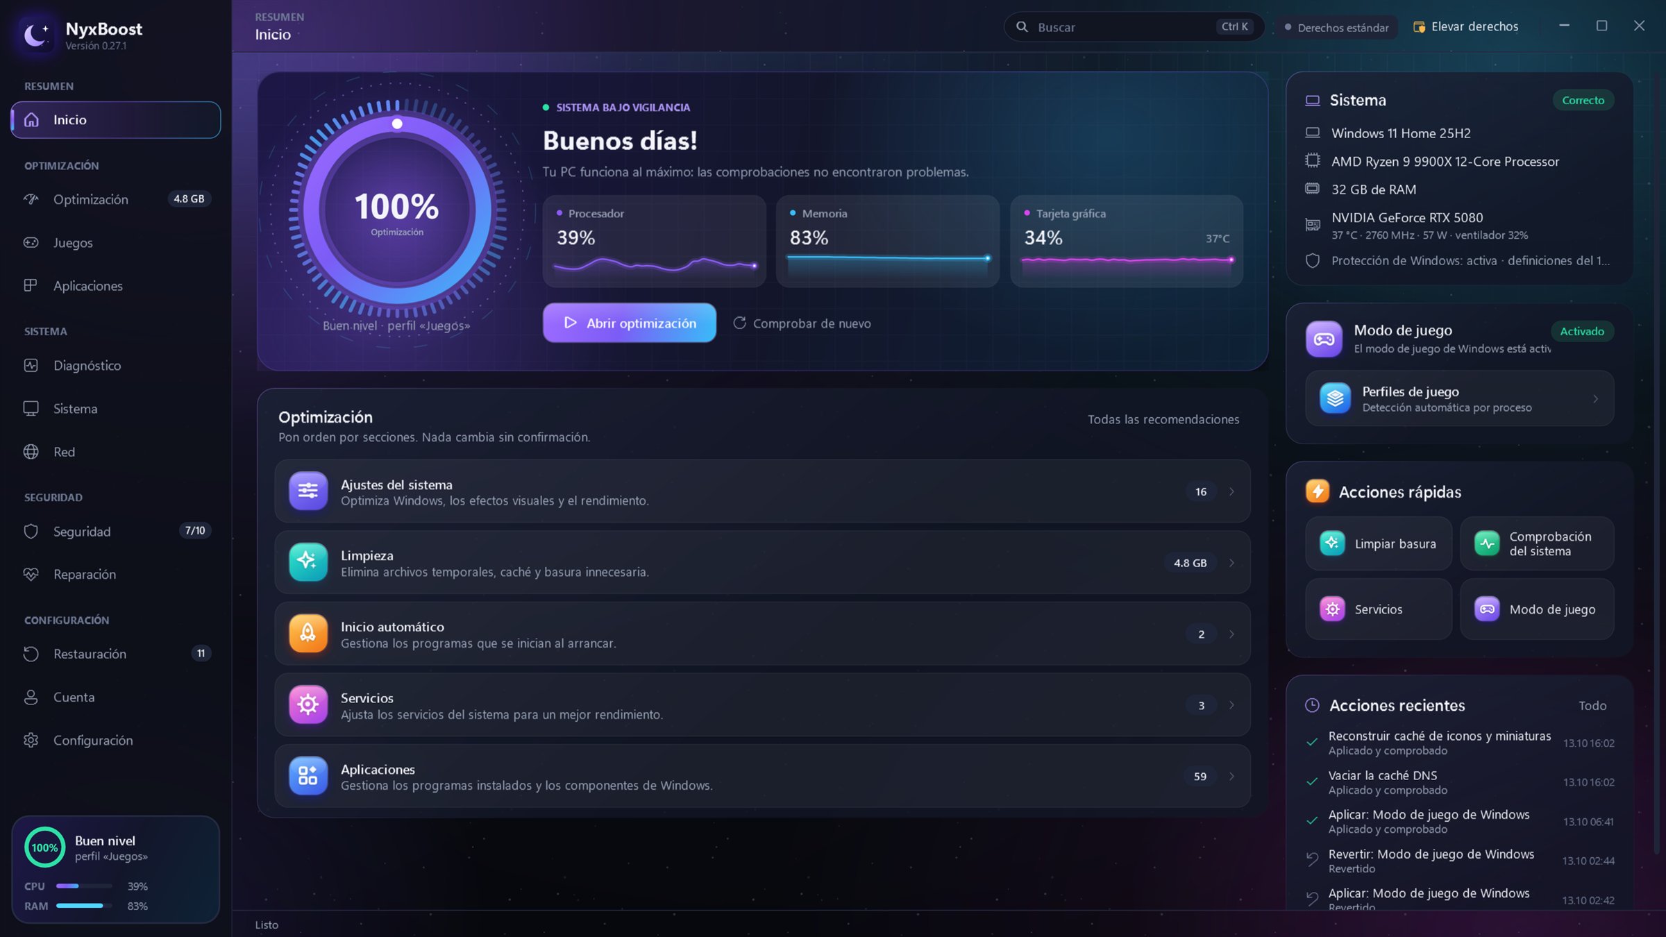Click Todo in Acciones recientes
The width and height of the screenshot is (1666, 937).
tap(1592, 705)
